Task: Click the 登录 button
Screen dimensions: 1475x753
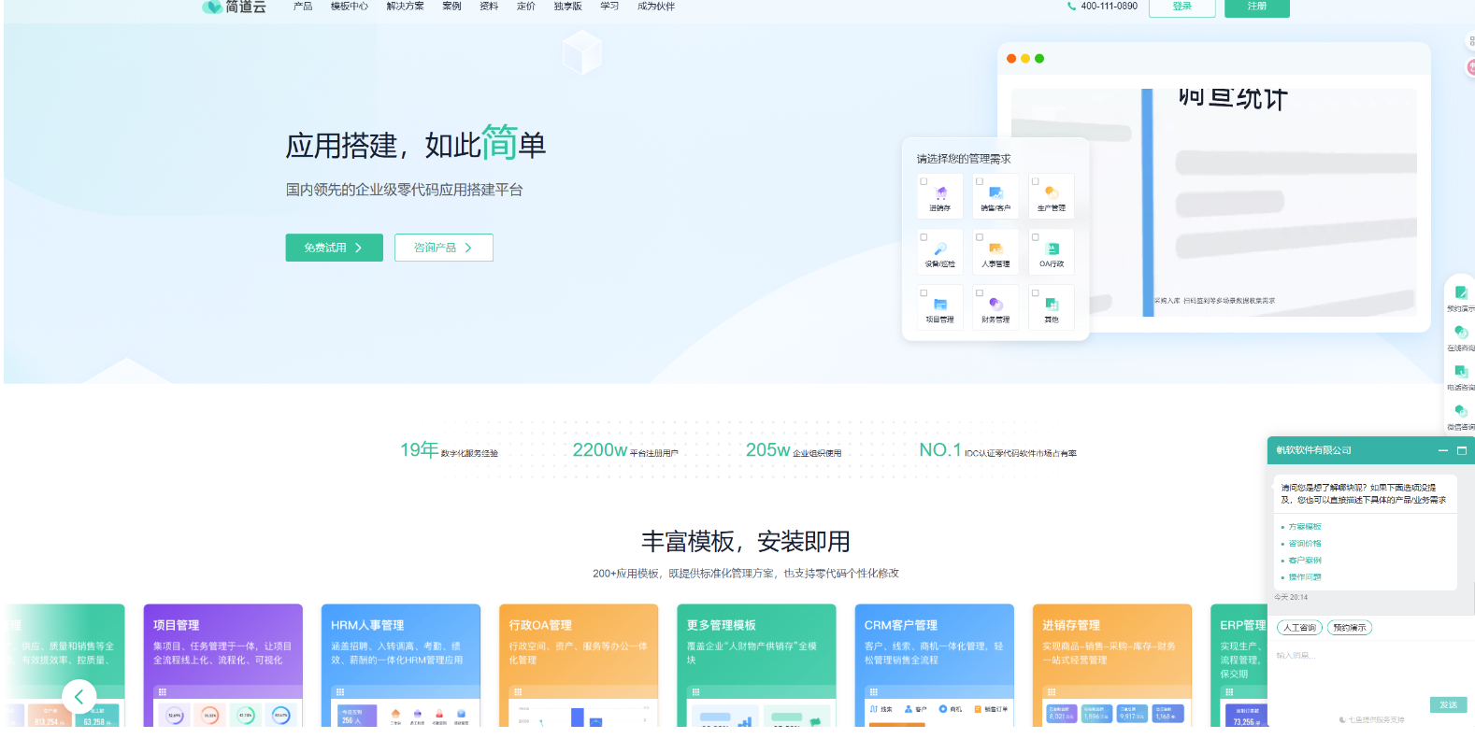Action: pos(1181,7)
